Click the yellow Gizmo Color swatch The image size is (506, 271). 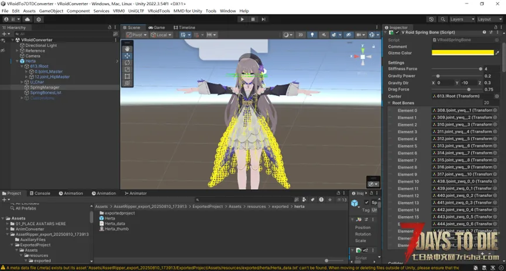[x=463, y=53]
